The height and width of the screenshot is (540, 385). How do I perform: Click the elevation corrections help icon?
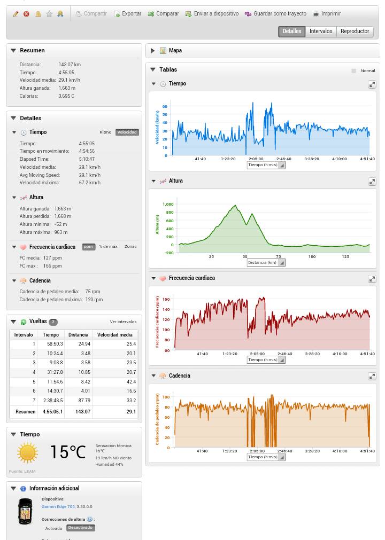pyautogui.click(x=89, y=519)
